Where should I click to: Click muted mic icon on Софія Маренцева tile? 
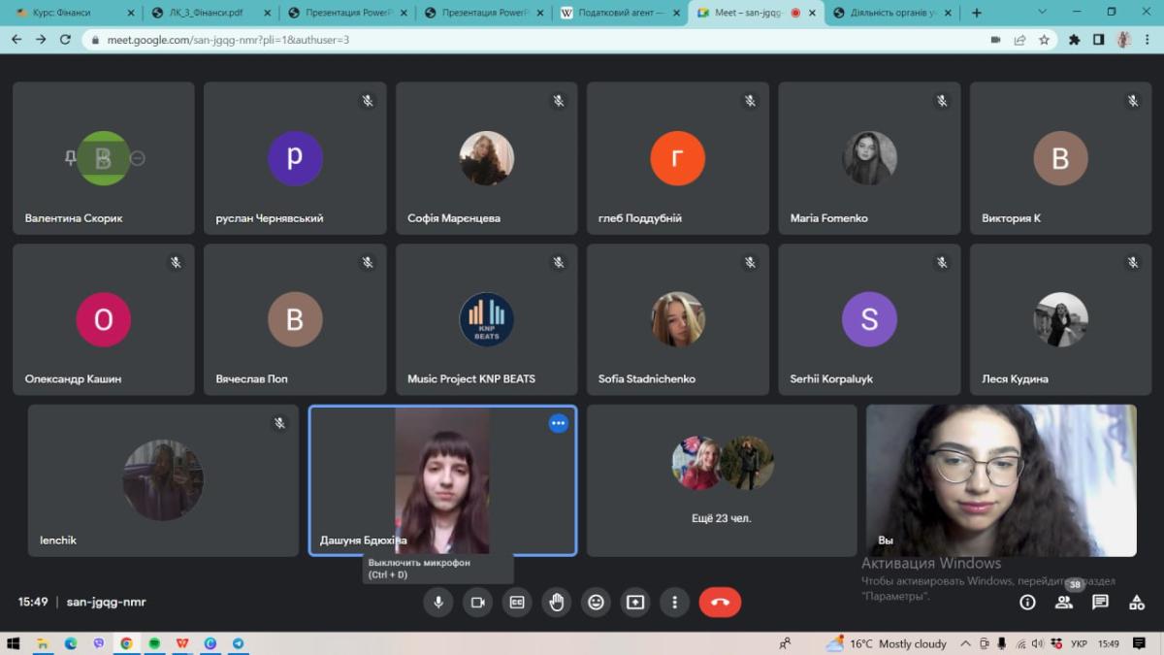coord(559,100)
